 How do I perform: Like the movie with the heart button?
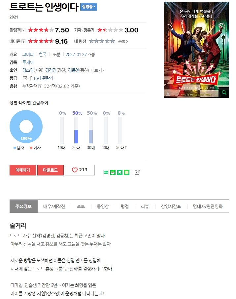pos(80,170)
